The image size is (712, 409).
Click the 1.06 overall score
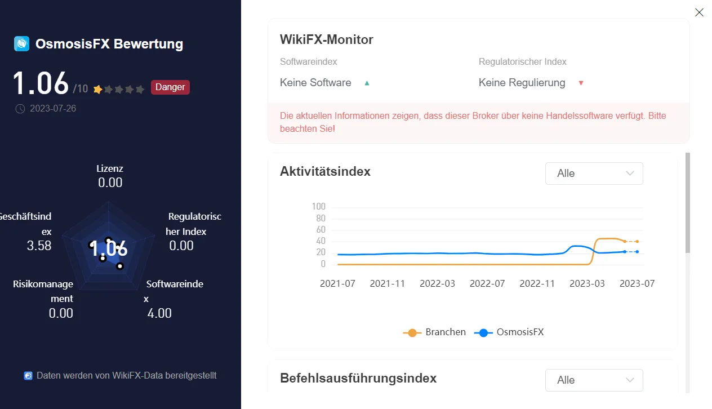(x=41, y=83)
